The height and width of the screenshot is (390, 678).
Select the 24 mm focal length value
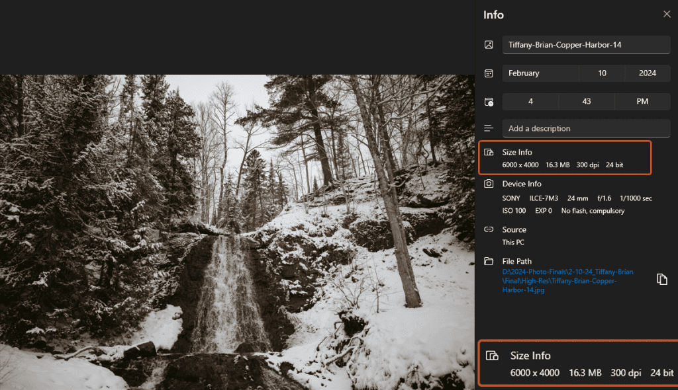[577, 198]
